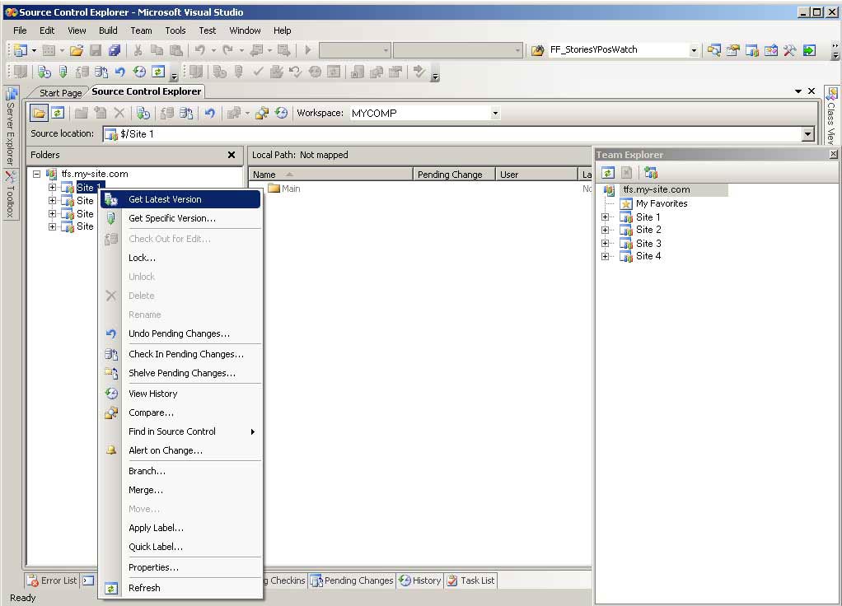The image size is (842, 606).
Task: Click Check In icon in the Source Control toolbar
Action: pos(101,72)
